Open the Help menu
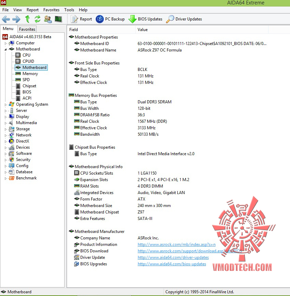Screen dimensions: 290x296 pyautogui.click(x=83, y=10)
